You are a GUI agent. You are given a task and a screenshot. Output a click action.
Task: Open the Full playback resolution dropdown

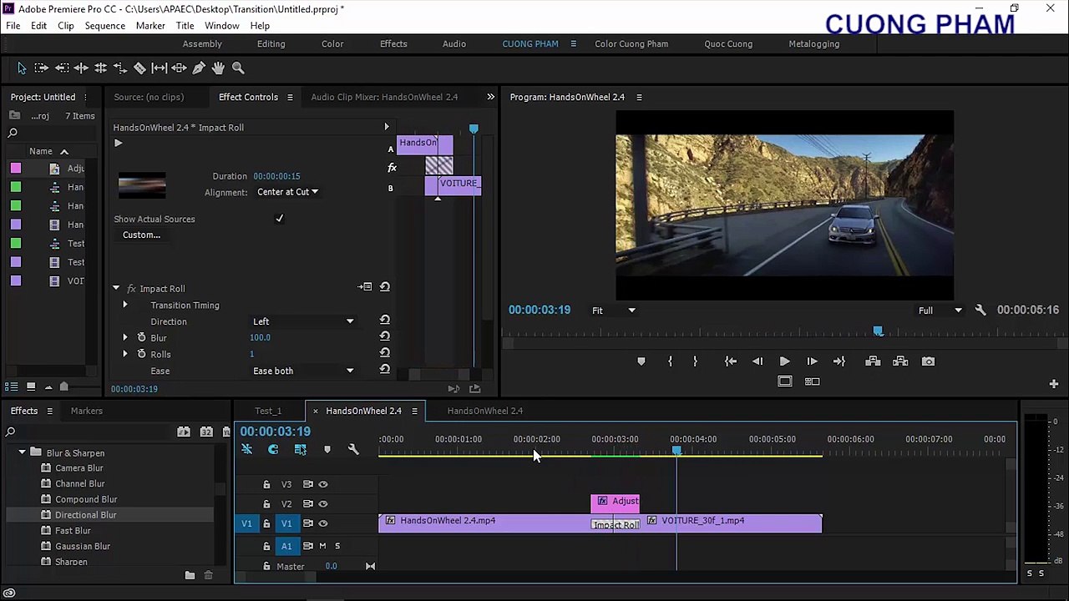[x=940, y=311]
